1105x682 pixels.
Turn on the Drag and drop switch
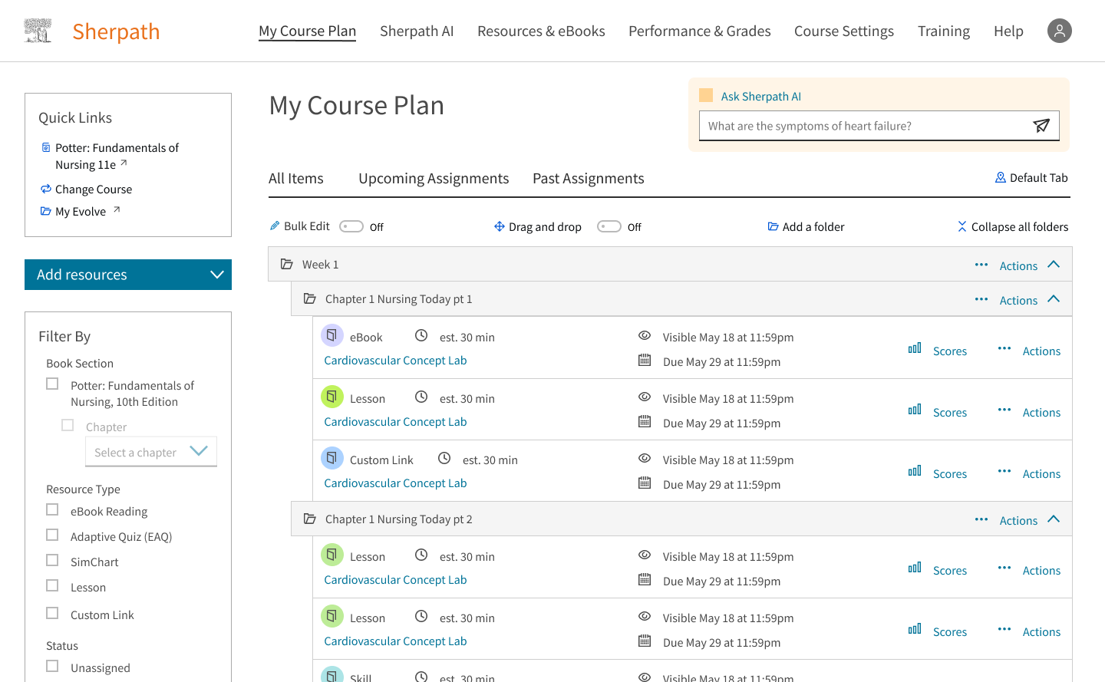[x=609, y=226]
